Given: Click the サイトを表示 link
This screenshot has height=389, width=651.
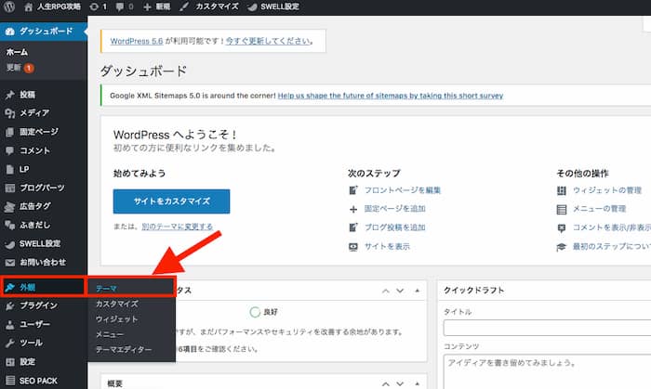Looking at the screenshot, I should [387, 247].
